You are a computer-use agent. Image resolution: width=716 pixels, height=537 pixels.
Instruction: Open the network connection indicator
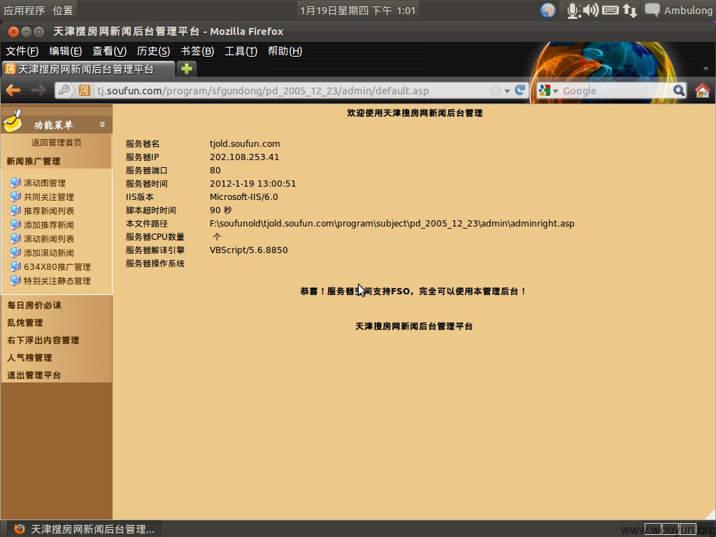coord(630,10)
